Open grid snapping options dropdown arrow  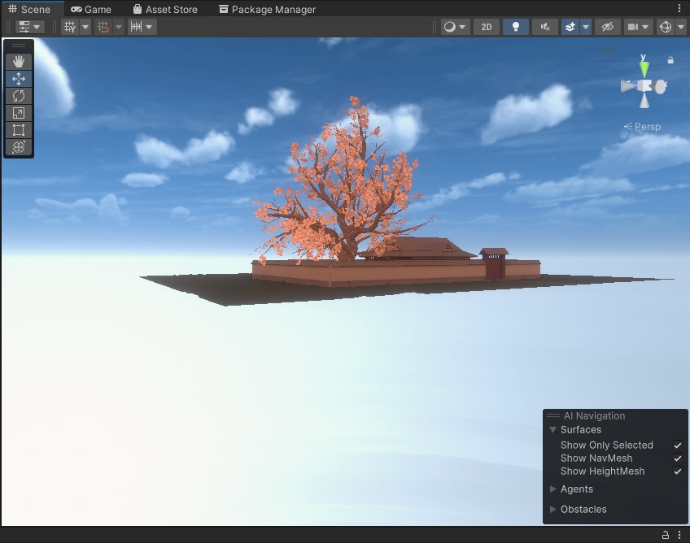[x=119, y=27]
